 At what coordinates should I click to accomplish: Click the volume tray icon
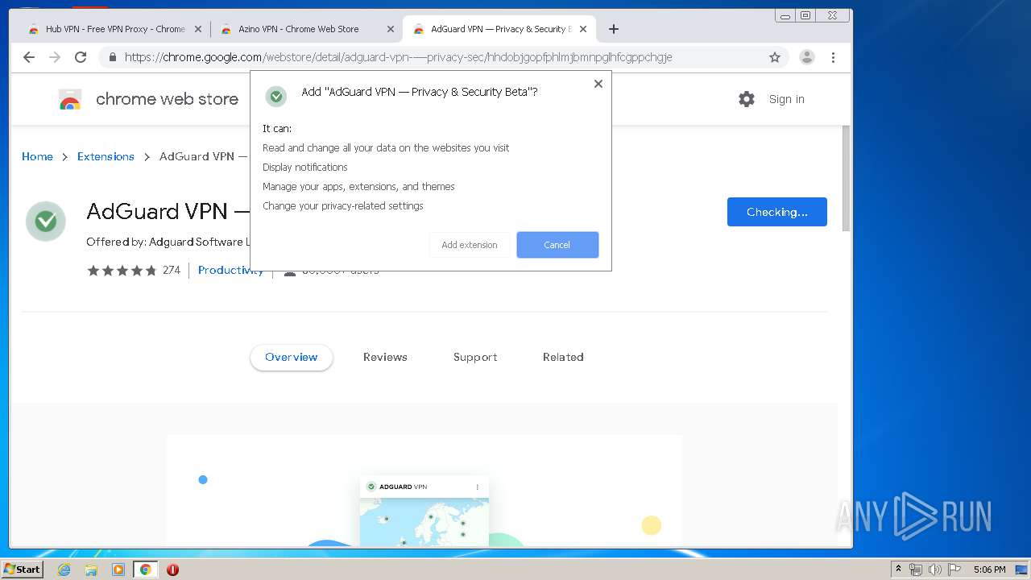[x=935, y=570]
